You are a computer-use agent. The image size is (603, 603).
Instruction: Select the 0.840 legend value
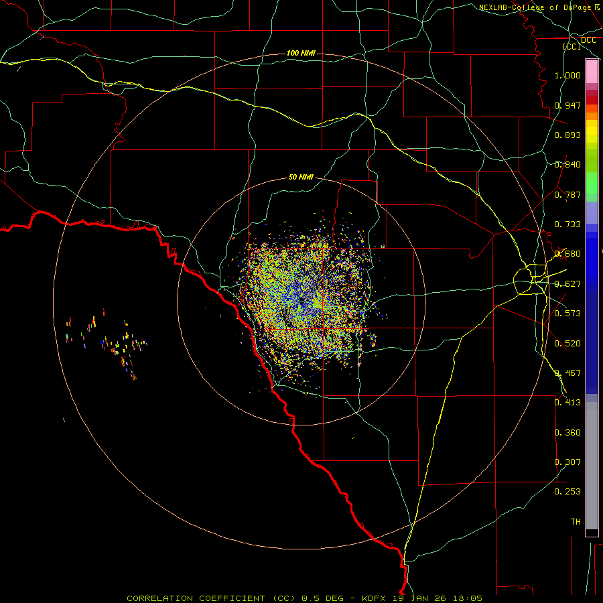pyautogui.click(x=567, y=165)
